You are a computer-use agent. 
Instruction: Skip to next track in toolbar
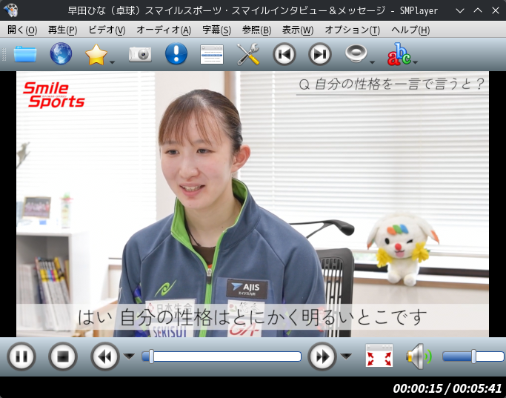[x=320, y=54]
